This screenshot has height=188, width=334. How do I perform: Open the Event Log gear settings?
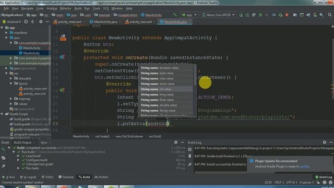point(325,142)
